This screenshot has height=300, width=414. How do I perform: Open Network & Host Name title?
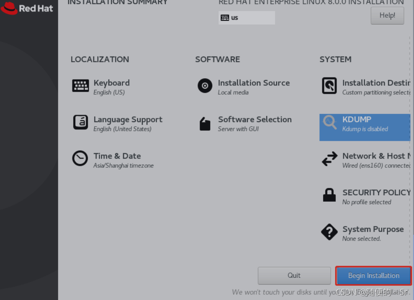click(x=376, y=156)
